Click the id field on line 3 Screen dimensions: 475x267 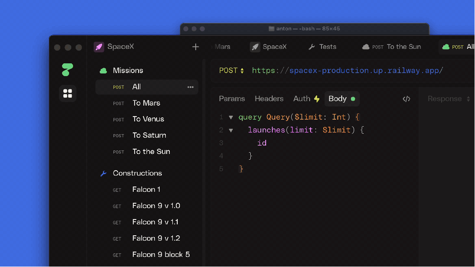pyautogui.click(x=262, y=143)
